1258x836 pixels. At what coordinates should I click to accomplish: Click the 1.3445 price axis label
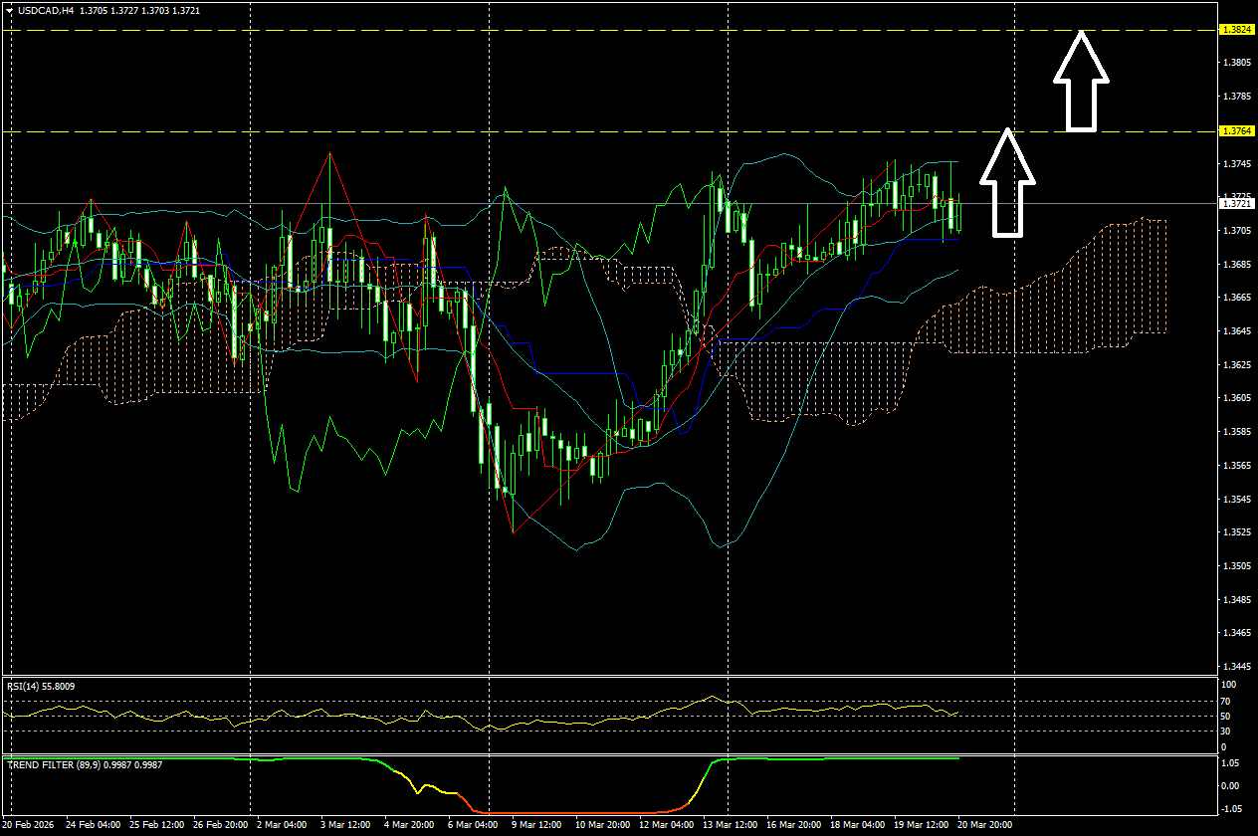point(1236,667)
